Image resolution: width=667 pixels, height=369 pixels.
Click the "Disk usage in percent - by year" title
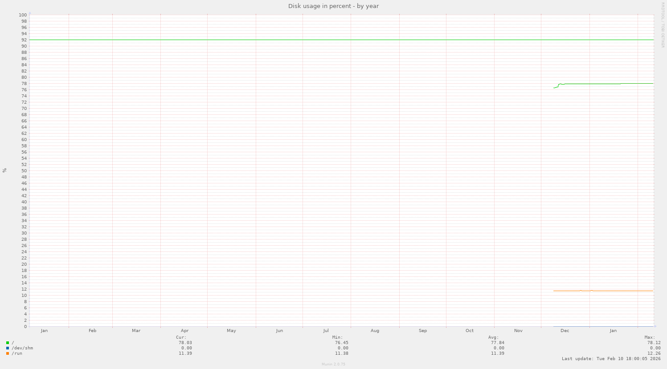pos(333,6)
